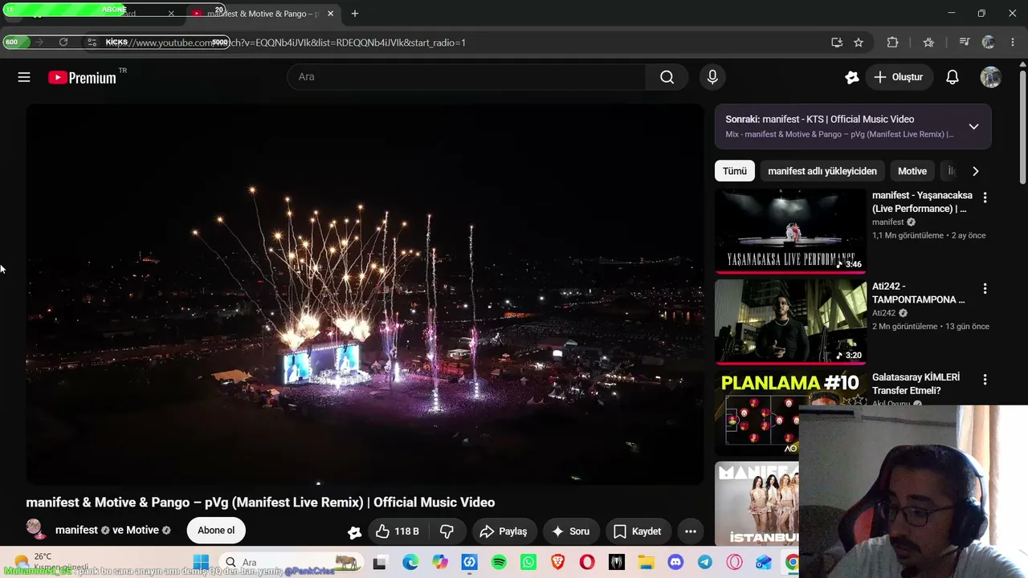Screen dimensions: 1028x578
Task: Dislike the video with thumbs-down
Action: (447, 531)
